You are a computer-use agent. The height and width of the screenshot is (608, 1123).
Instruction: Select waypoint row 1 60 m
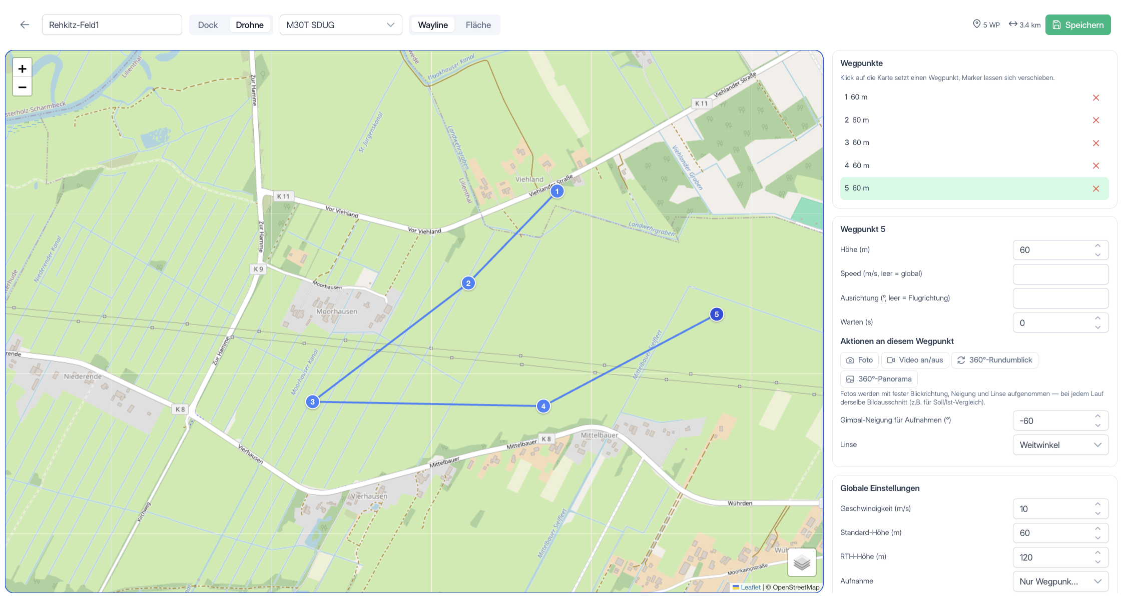974,97
